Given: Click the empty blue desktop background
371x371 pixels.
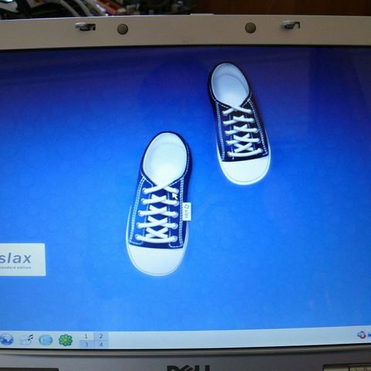Looking at the screenshot, I should click(309, 232).
